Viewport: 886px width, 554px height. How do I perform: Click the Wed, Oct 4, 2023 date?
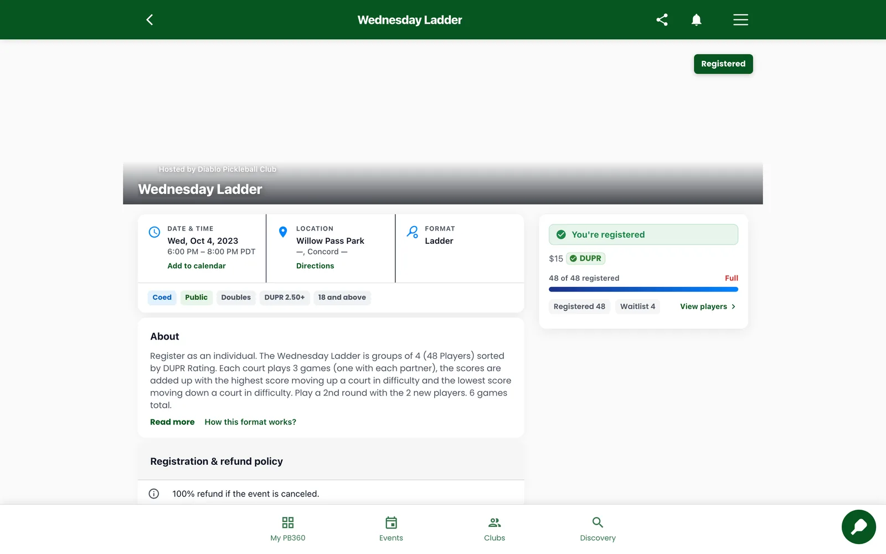pyautogui.click(x=203, y=241)
